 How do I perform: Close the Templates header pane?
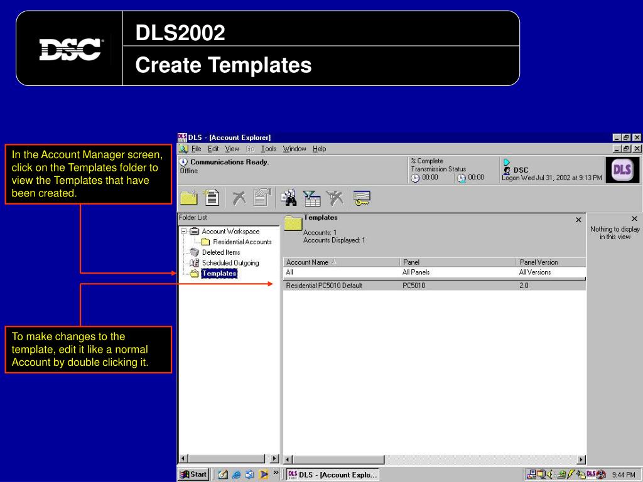(x=578, y=220)
